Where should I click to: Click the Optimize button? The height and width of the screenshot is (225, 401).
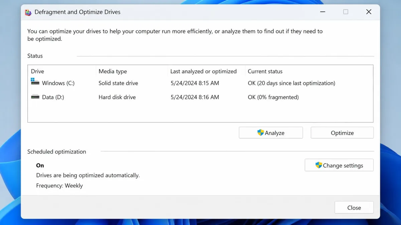pos(342,133)
